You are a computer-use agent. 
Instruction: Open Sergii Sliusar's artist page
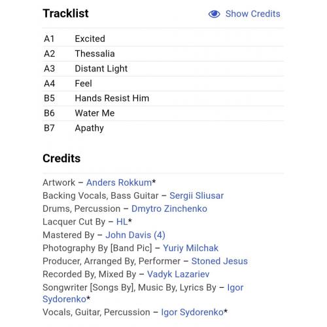coord(197,196)
